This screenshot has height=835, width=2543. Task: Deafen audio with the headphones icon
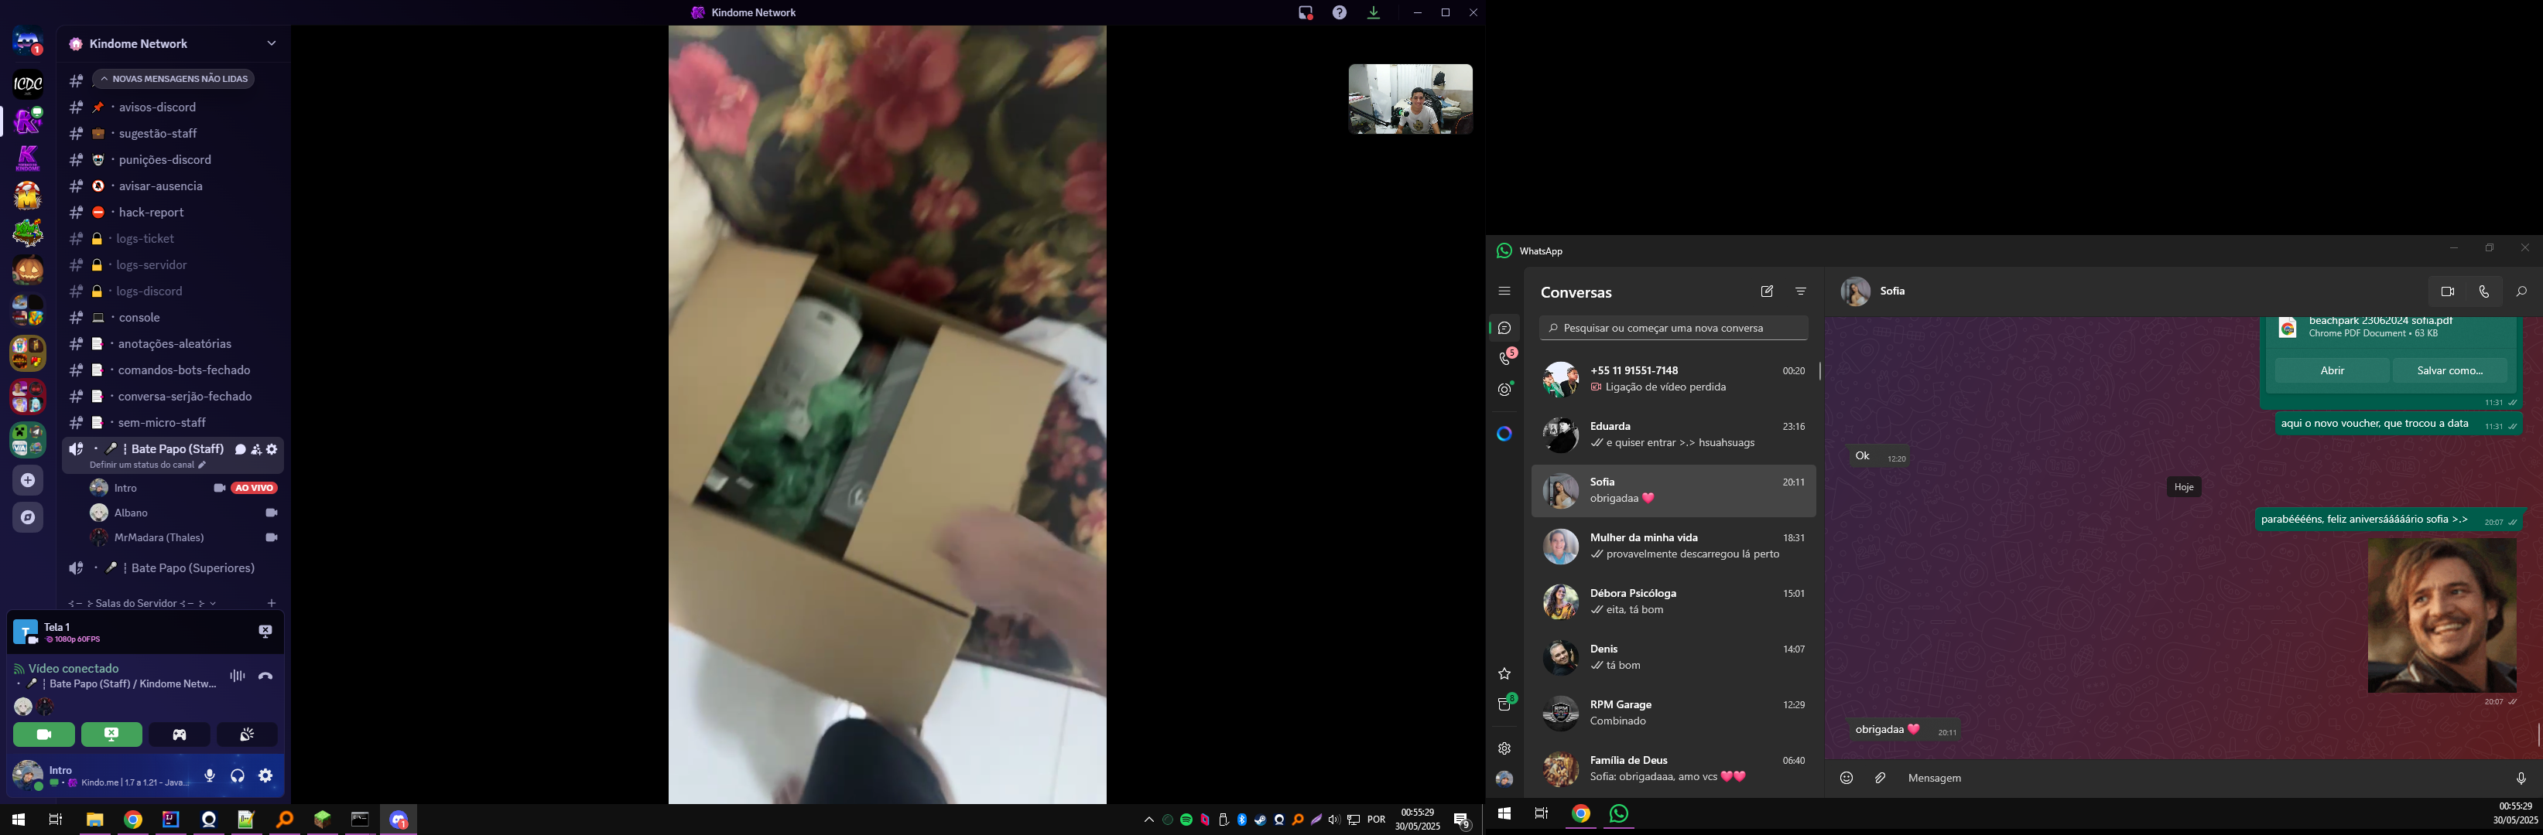(x=238, y=775)
